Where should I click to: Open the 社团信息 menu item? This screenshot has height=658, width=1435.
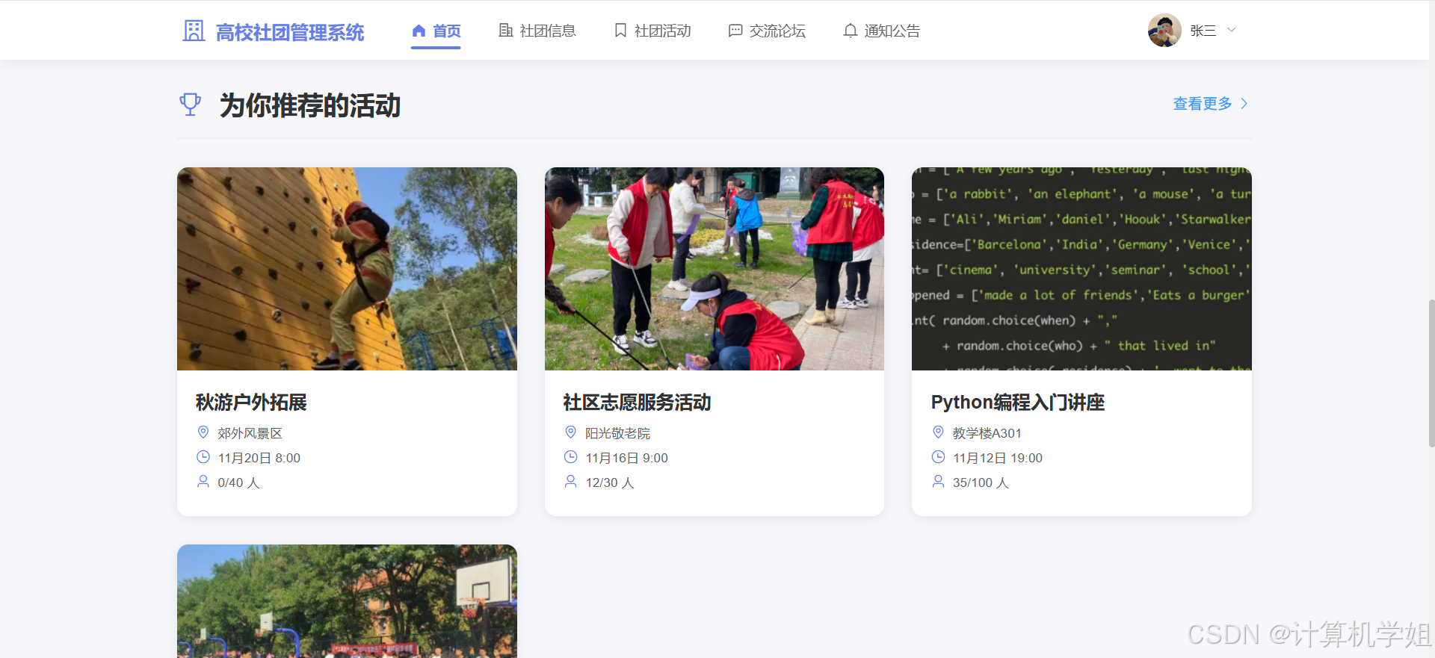coord(537,31)
